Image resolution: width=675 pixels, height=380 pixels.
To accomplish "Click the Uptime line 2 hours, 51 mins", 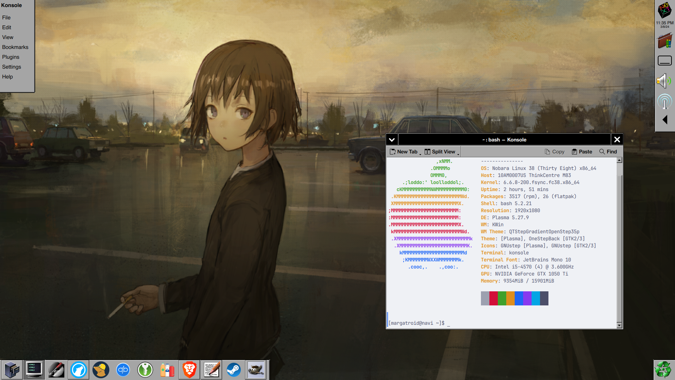I will click(x=515, y=189).
